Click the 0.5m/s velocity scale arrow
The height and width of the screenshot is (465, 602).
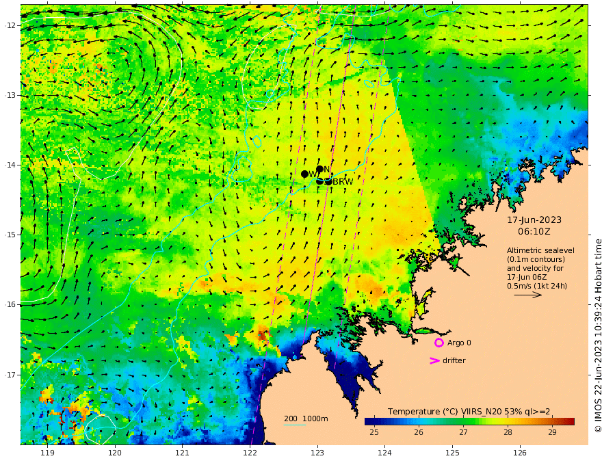(528, 295)
